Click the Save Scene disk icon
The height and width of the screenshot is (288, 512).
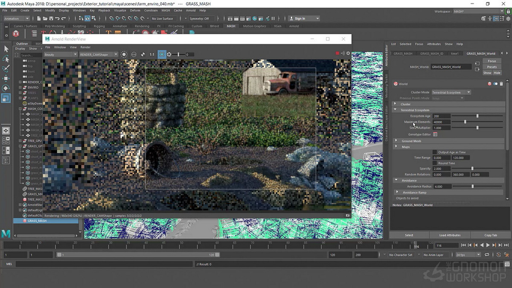point(51,18)
